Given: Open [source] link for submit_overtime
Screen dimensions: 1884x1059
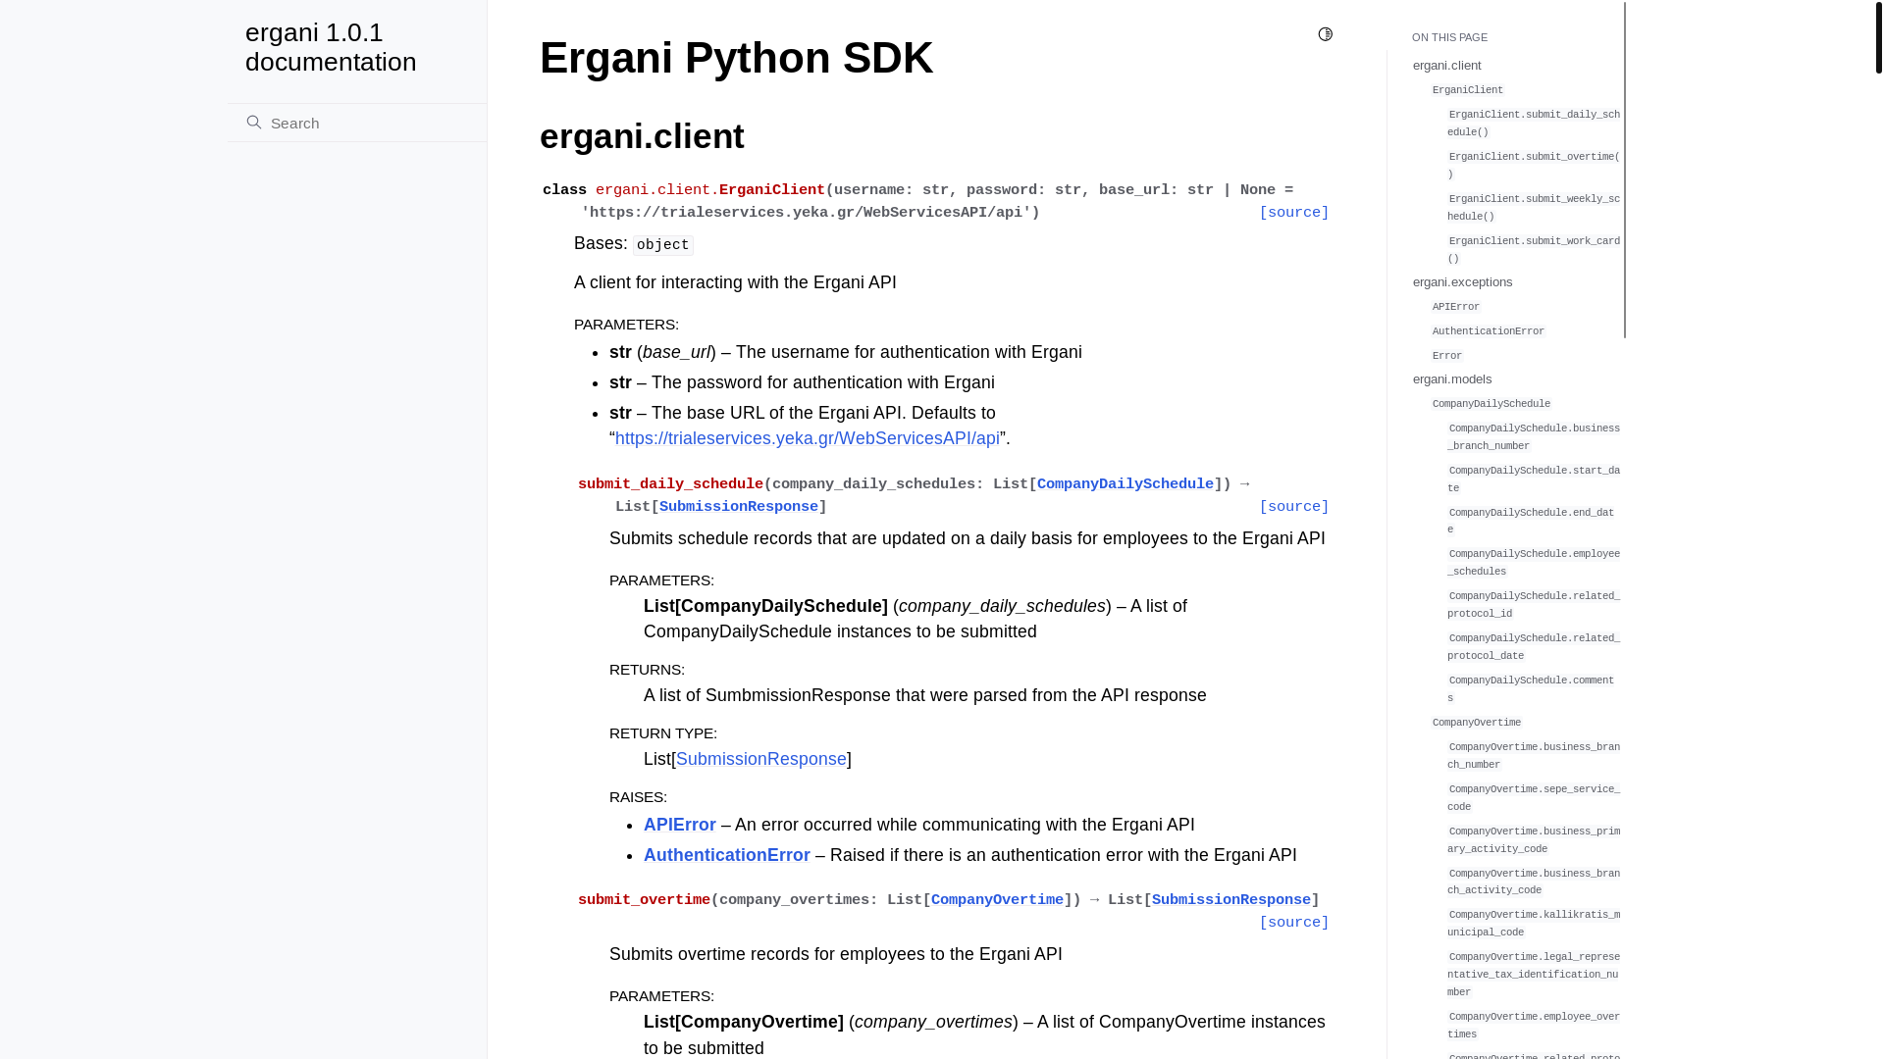Looking at the screenshot, I should (x=1294, y=923).
